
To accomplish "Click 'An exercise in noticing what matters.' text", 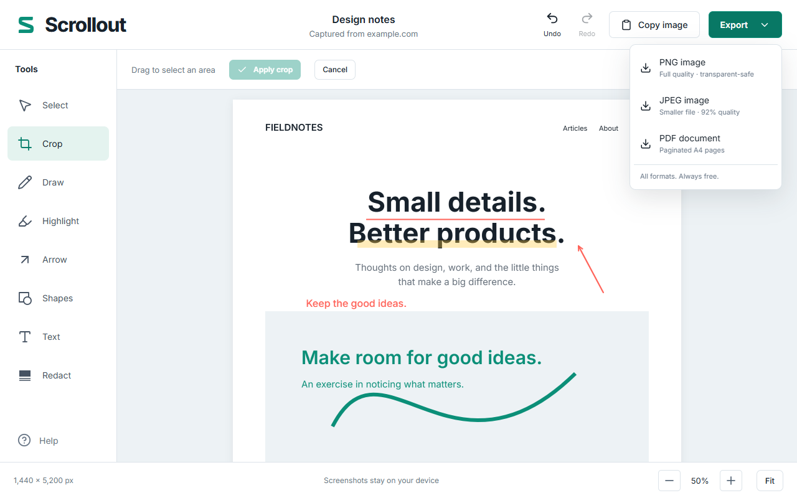I will (x=382, y=384).
